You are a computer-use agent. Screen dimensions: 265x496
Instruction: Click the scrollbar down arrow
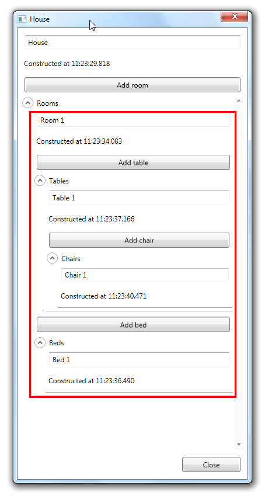coord(239,445)
